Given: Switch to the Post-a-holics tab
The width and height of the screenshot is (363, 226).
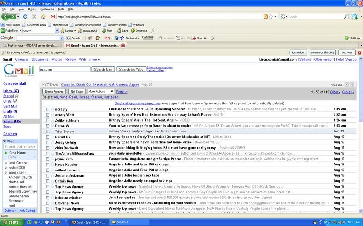Looking at the screenshot, I should point(32,45).
